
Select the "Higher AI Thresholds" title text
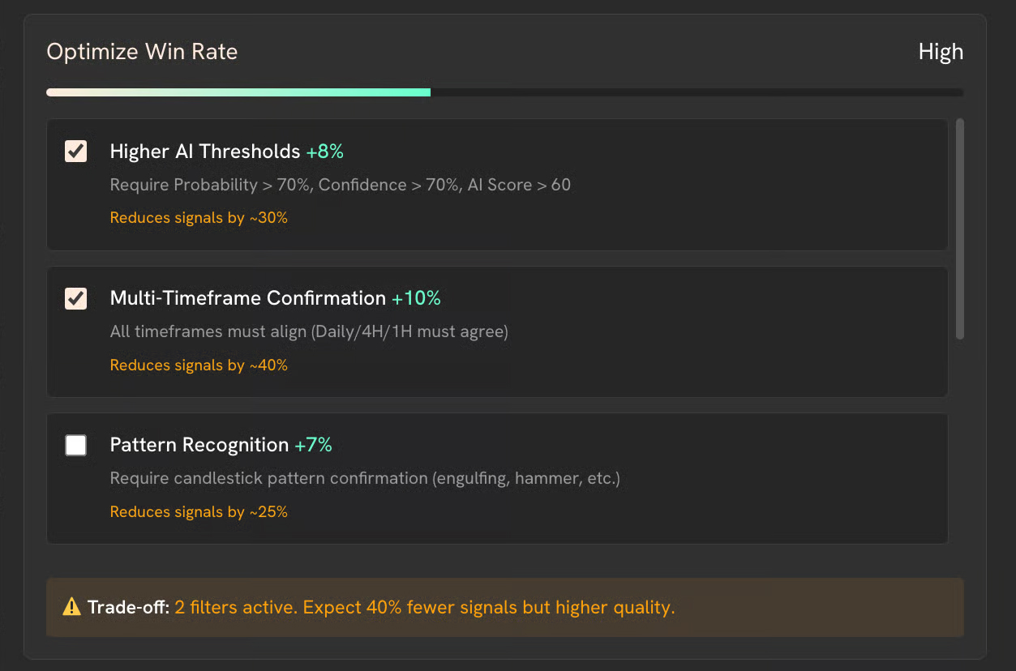pos(205,152)
